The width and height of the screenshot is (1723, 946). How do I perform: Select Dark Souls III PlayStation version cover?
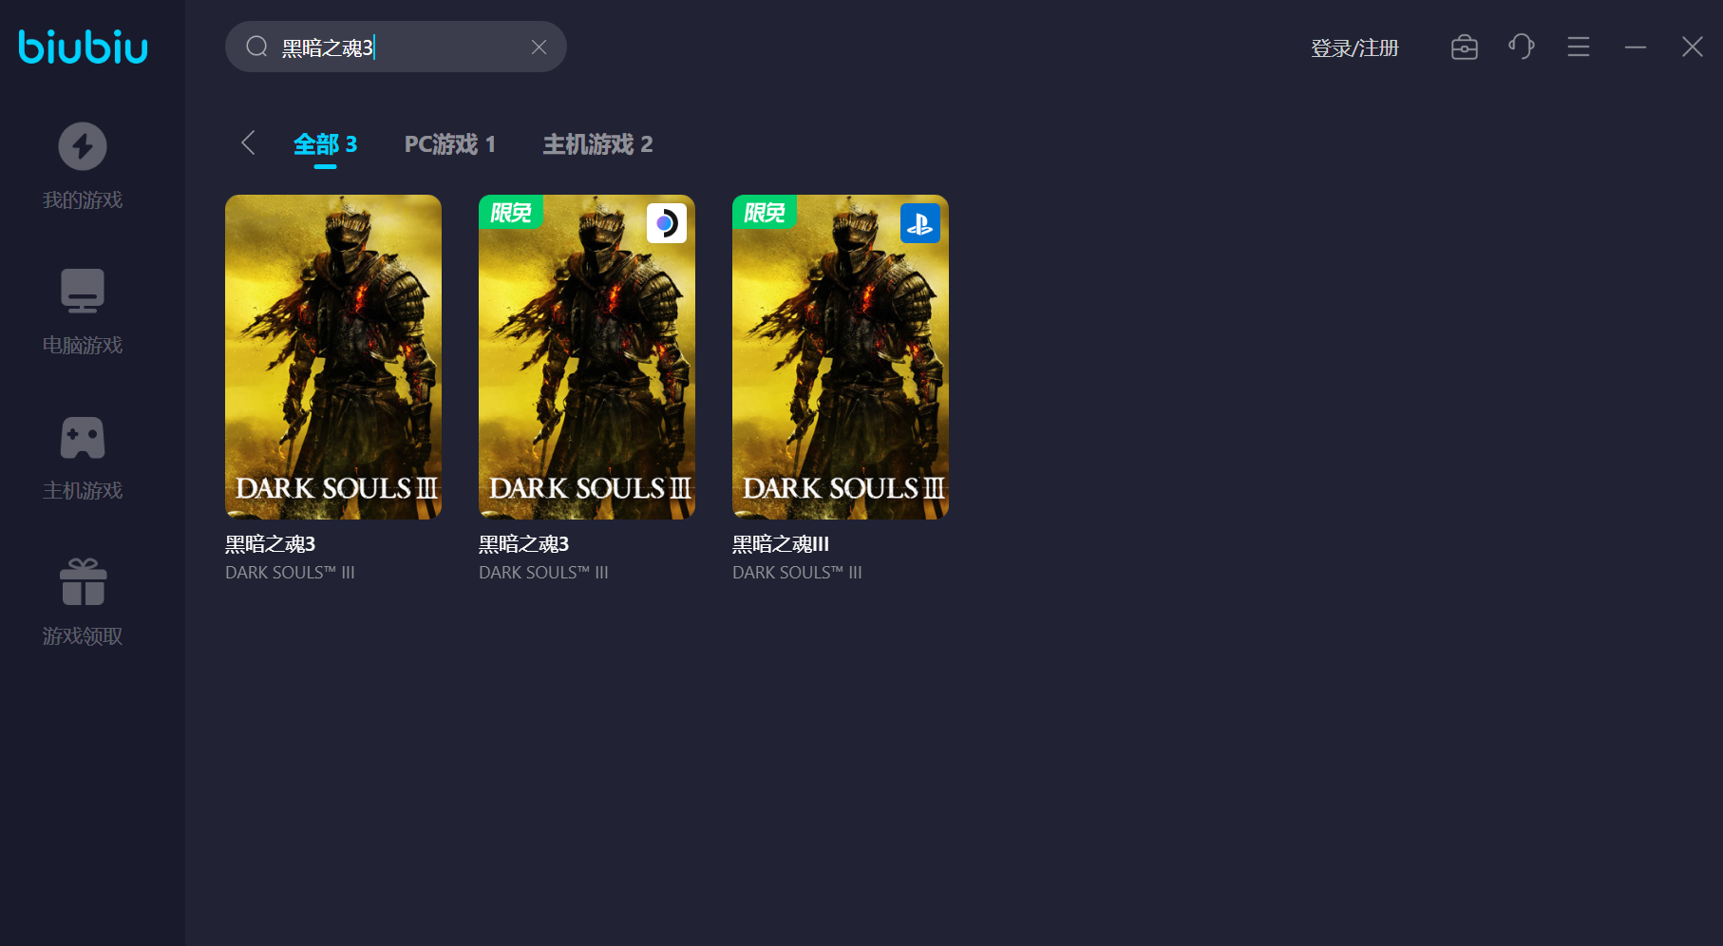[841, 357]
